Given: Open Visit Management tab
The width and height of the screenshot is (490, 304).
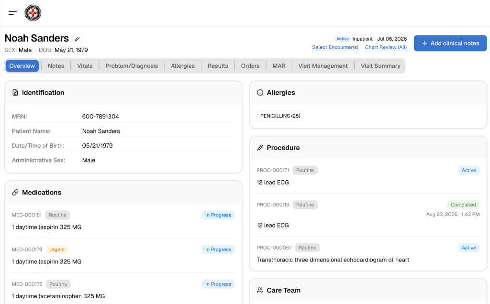Looking at the screenshot, I should pyautogui.click(x=323, y=66).
